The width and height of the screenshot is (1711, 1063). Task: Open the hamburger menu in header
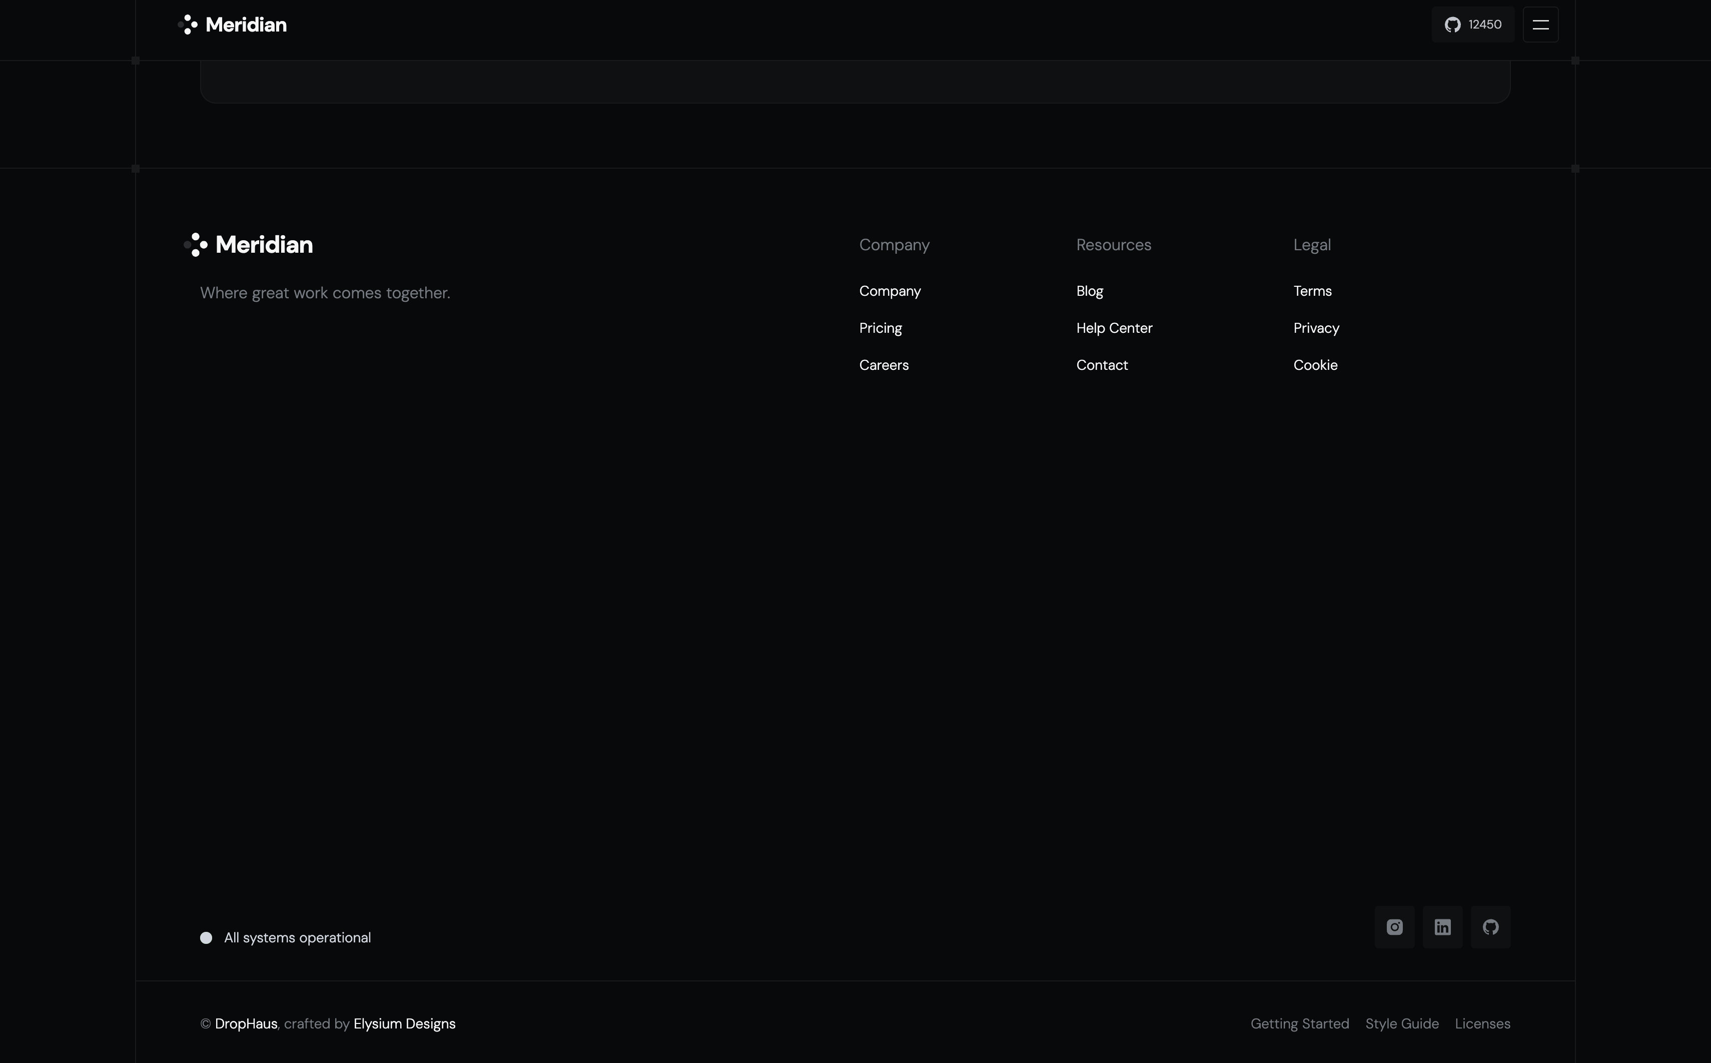(x=1540, y=25)
